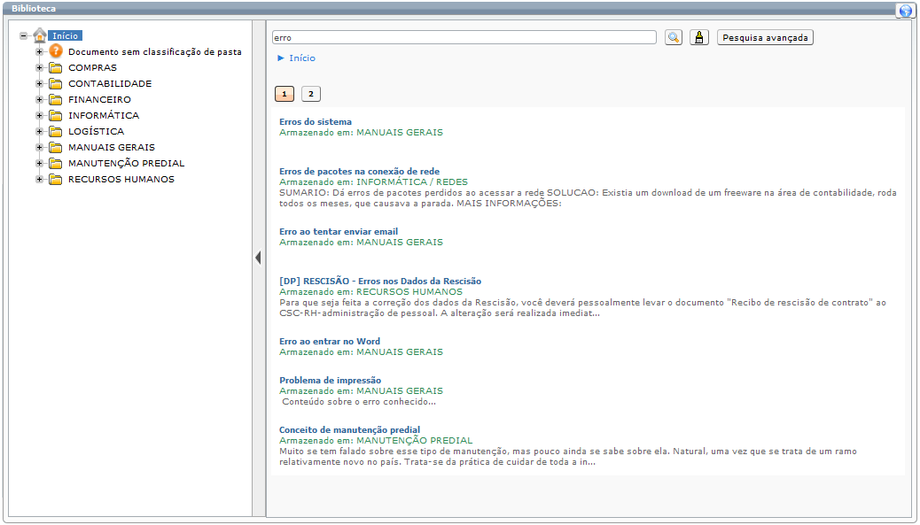Open the help icon in the title bar
The width and height of the screenshot is (920, 525).
(905, 10)
